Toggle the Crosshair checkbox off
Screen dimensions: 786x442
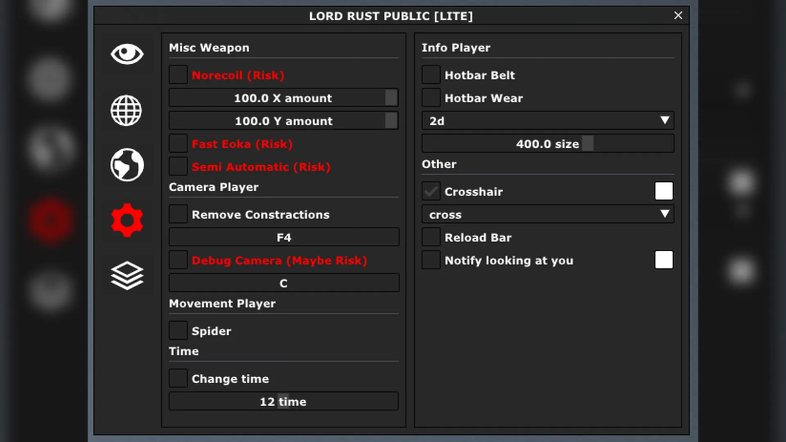click(431, 192)
